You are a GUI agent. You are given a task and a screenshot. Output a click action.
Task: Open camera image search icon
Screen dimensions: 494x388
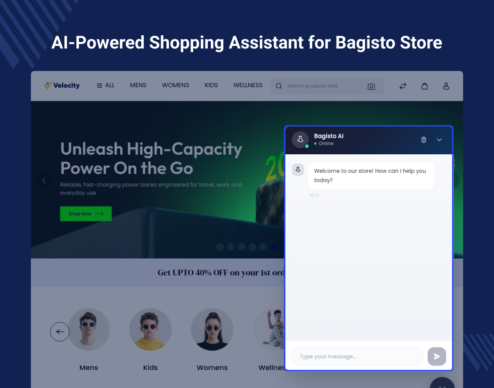(x=371, y=86)
